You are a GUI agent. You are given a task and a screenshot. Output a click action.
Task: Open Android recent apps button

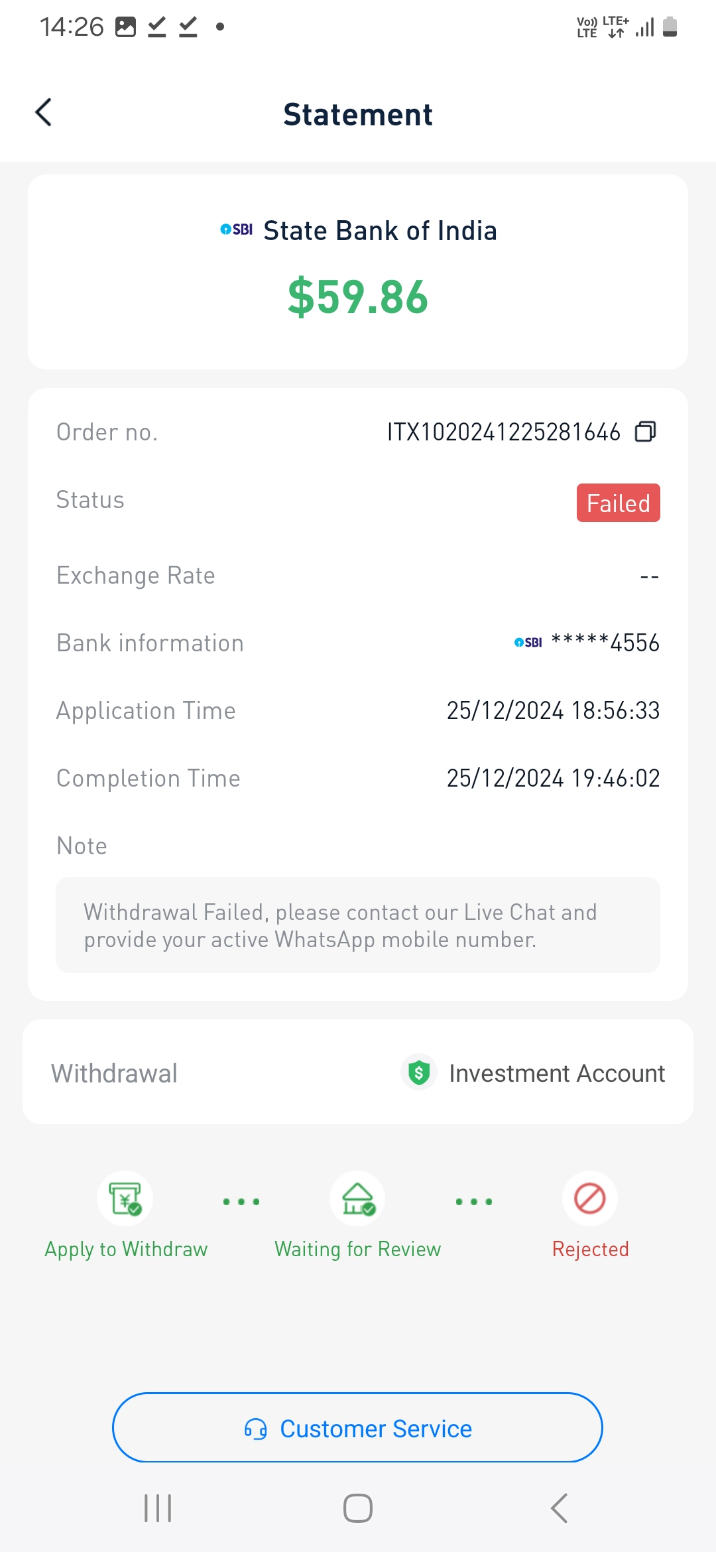(x=158, y=1508)
